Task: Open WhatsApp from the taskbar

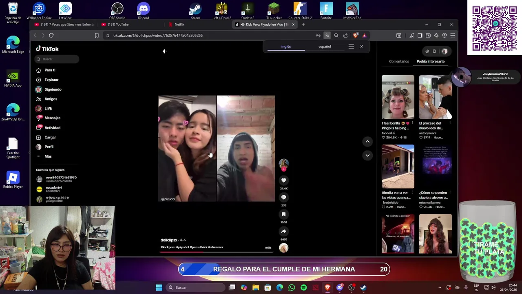Action: click(x=292, y=287)
